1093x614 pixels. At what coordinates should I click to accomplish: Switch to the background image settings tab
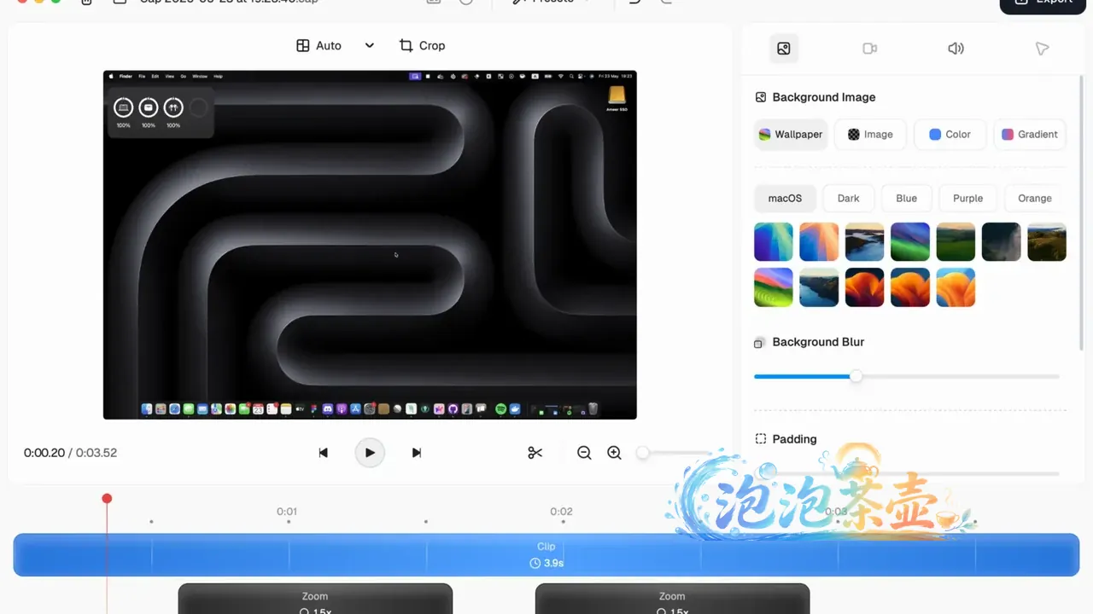pyautogui.click(x=783, y=49)
